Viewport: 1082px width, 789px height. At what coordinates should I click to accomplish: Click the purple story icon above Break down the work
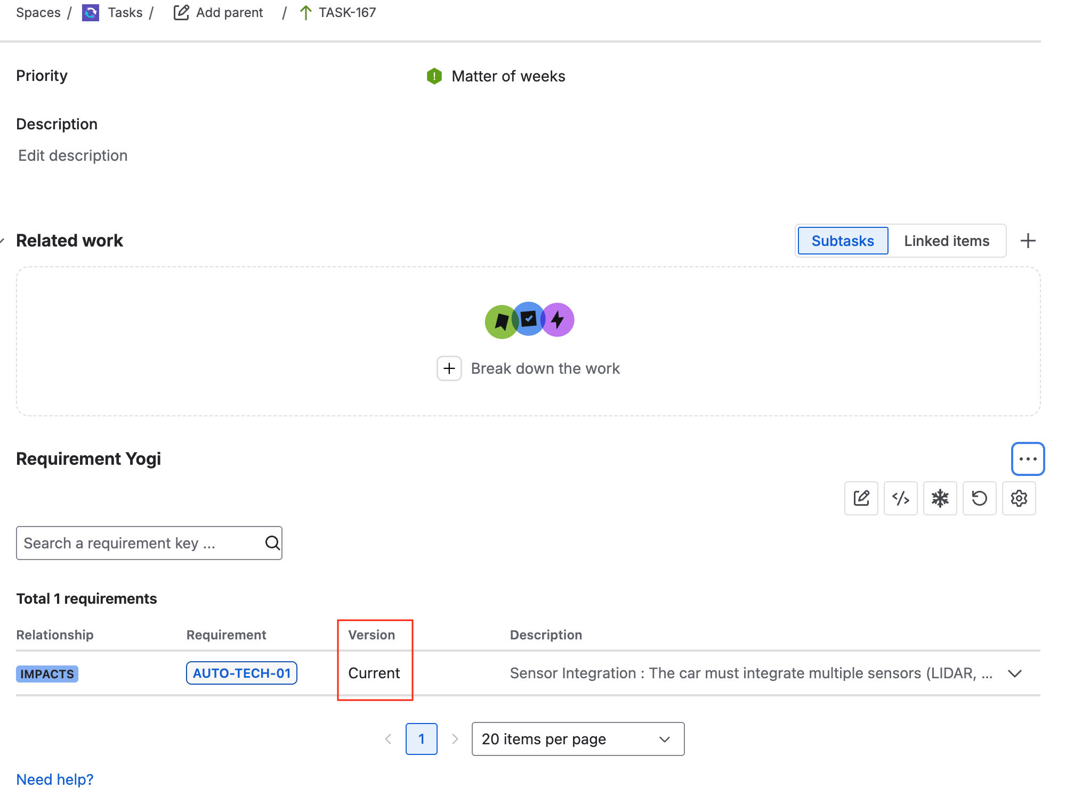click(557, 319)
